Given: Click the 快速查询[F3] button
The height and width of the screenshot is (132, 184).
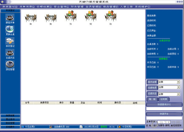Looking at the screenshot, I should tap(164, 104).
